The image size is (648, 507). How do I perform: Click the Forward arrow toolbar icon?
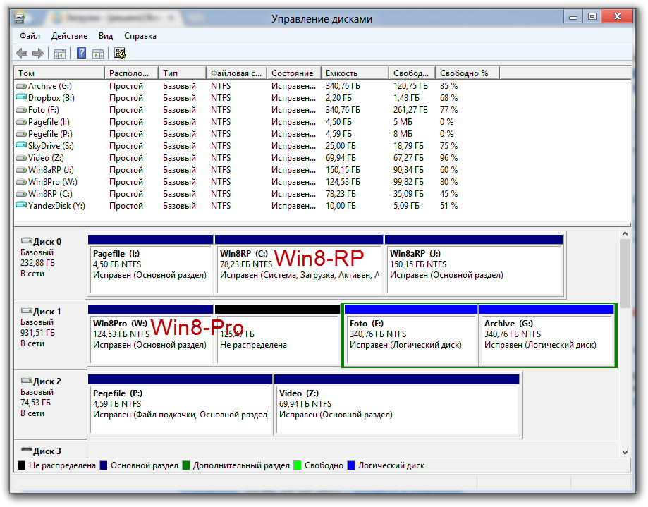(x=38, y=53)
